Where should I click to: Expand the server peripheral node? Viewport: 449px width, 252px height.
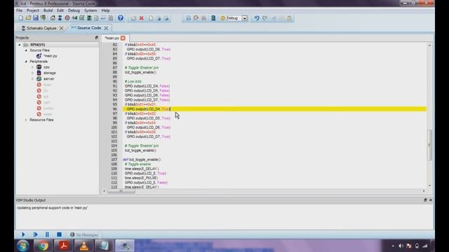(32, 78)
